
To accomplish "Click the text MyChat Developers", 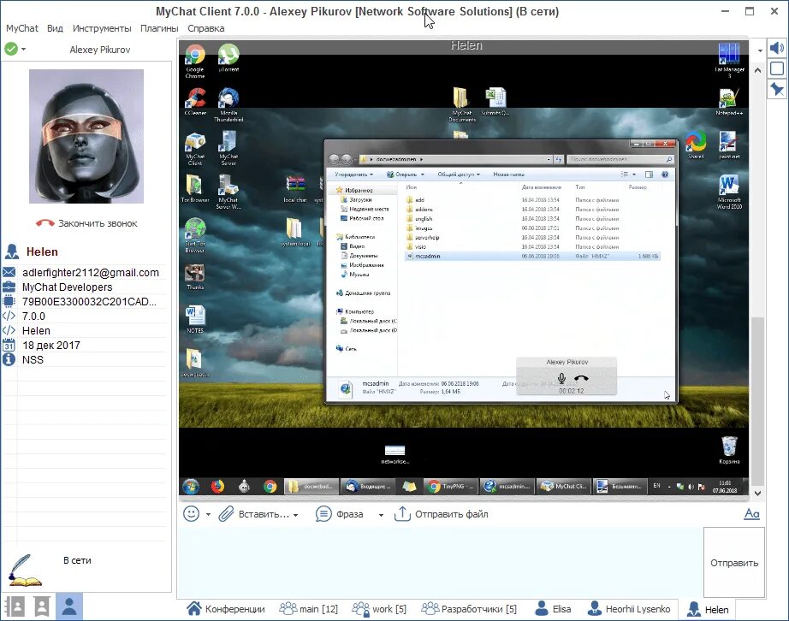I will [67, 287].
